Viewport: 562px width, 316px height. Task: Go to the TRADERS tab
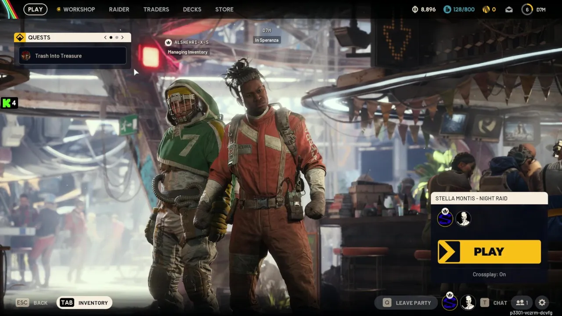coord(156,9)
